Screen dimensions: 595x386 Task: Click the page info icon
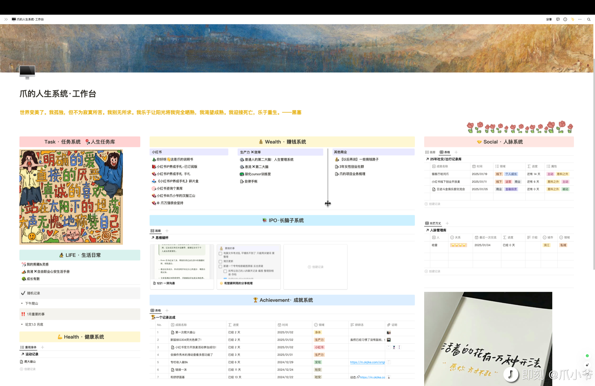565,19
